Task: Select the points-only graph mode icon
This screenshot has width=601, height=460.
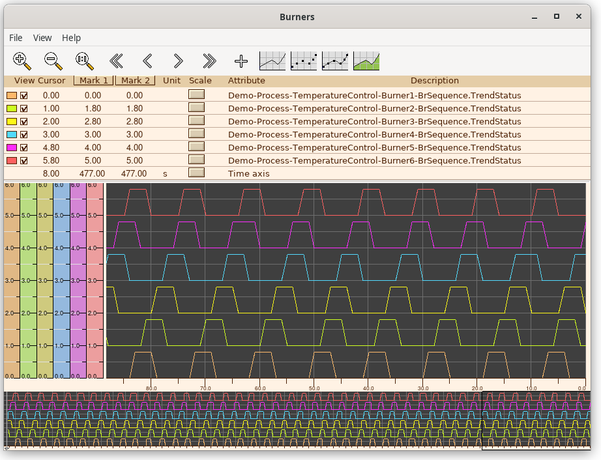Action: [304, 61]
